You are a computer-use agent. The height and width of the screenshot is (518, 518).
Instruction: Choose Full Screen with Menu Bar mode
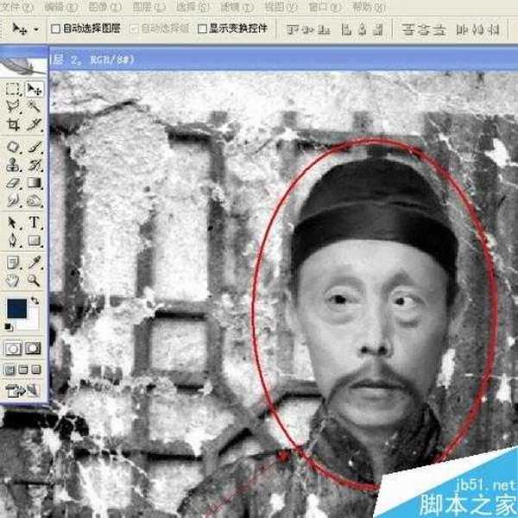coord(22,370)
